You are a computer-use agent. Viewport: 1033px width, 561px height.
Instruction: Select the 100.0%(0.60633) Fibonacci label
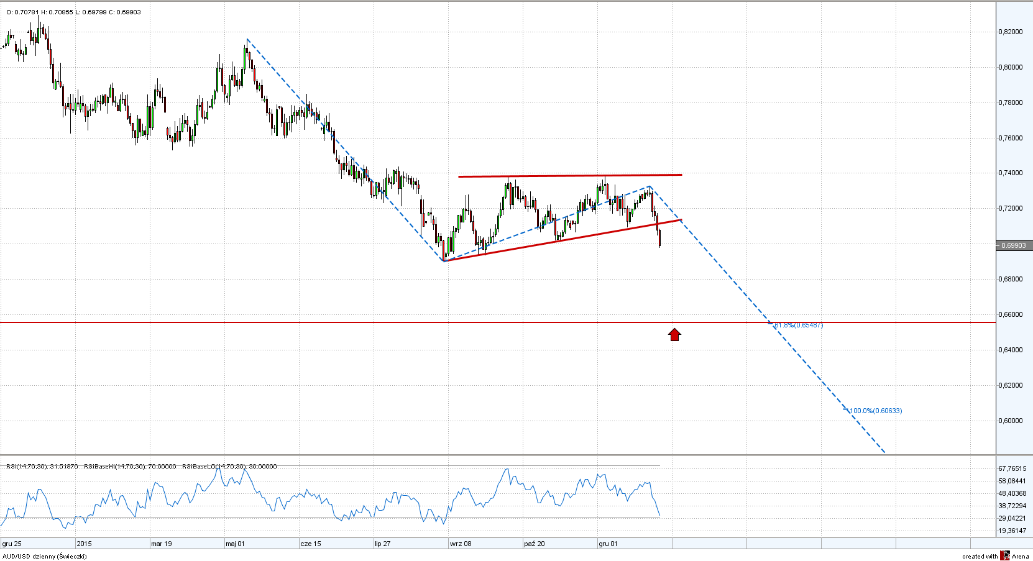(876, 411)
